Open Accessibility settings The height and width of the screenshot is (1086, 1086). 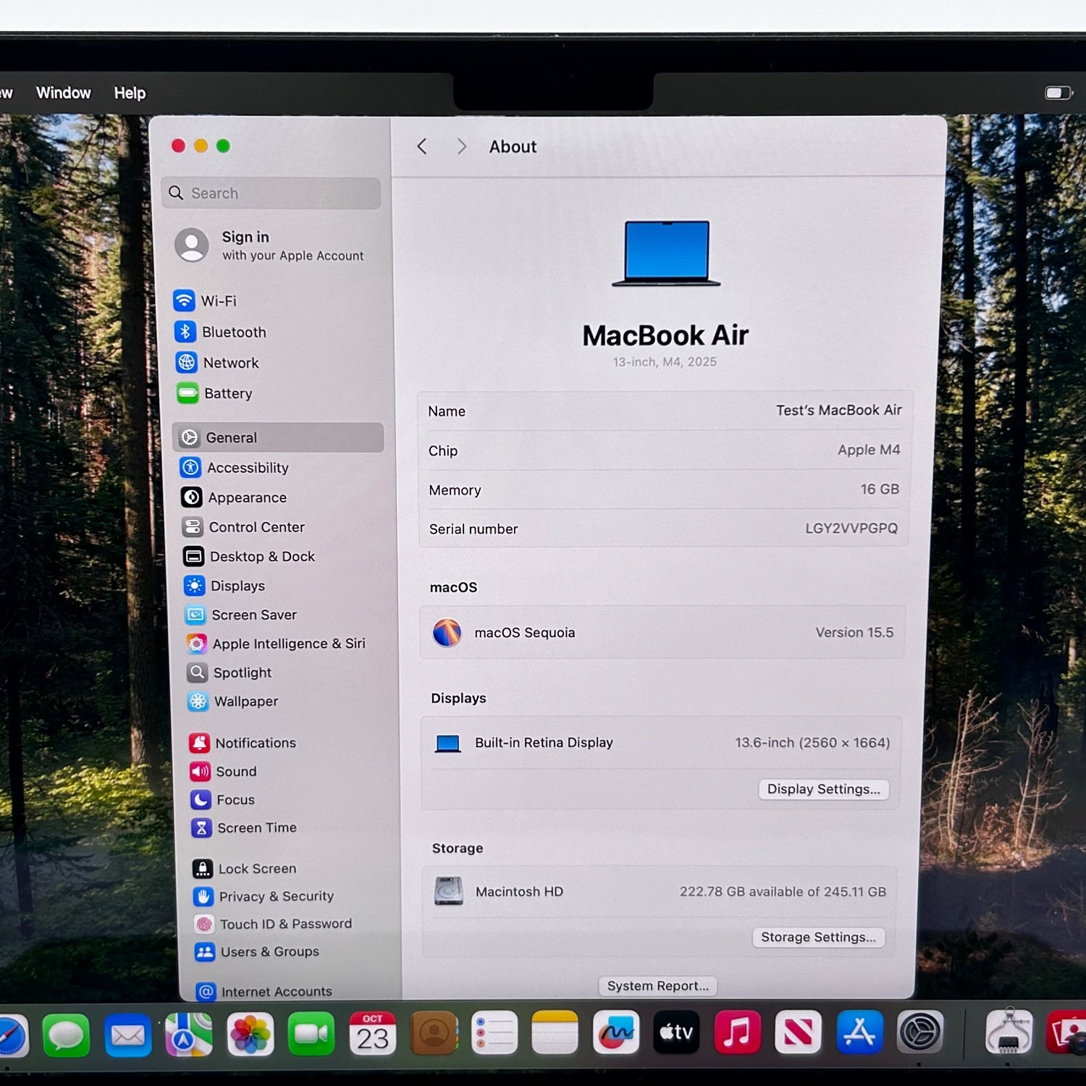tap(246, 468)
